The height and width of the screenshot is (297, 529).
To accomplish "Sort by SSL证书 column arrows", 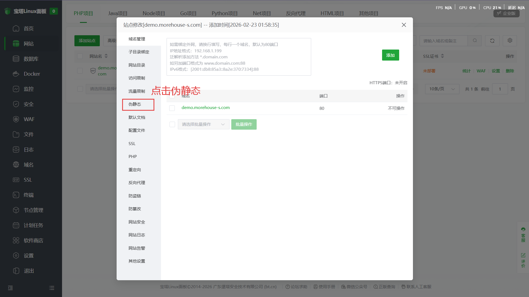I will [x=442, y=56].
